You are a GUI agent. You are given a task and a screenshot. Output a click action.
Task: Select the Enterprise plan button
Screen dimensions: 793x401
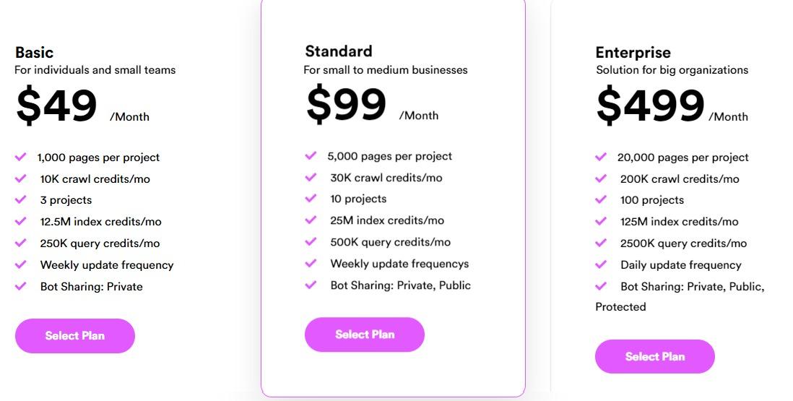pos(655,356)
